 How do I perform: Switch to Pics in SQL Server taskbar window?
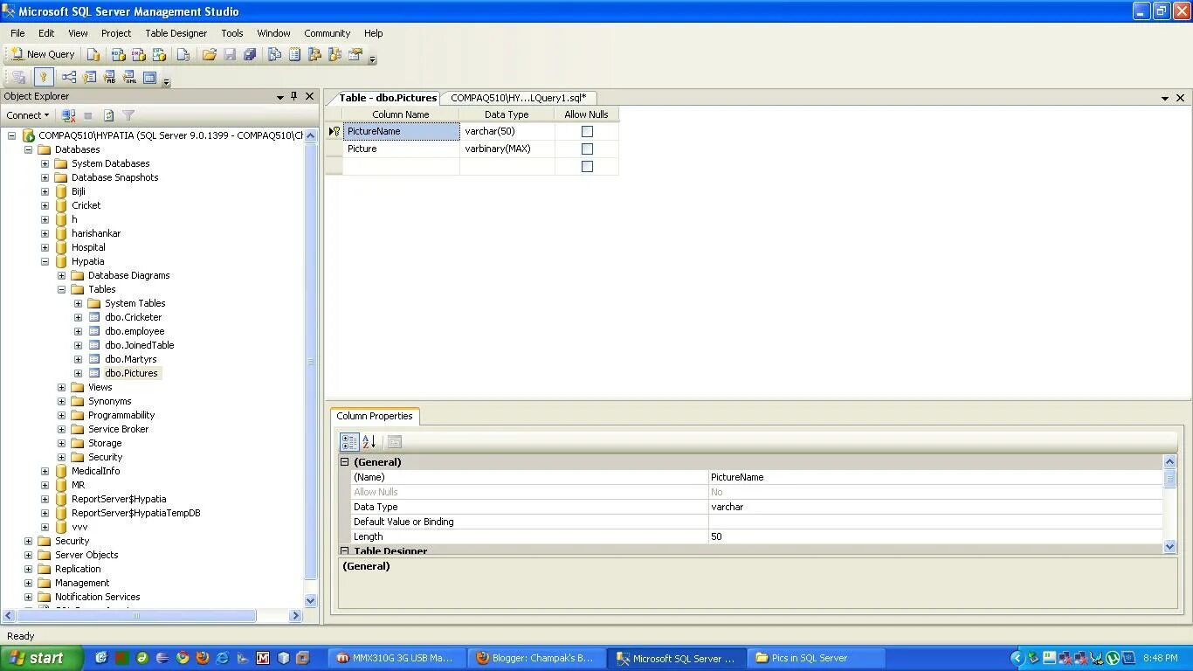click(817, 658)
